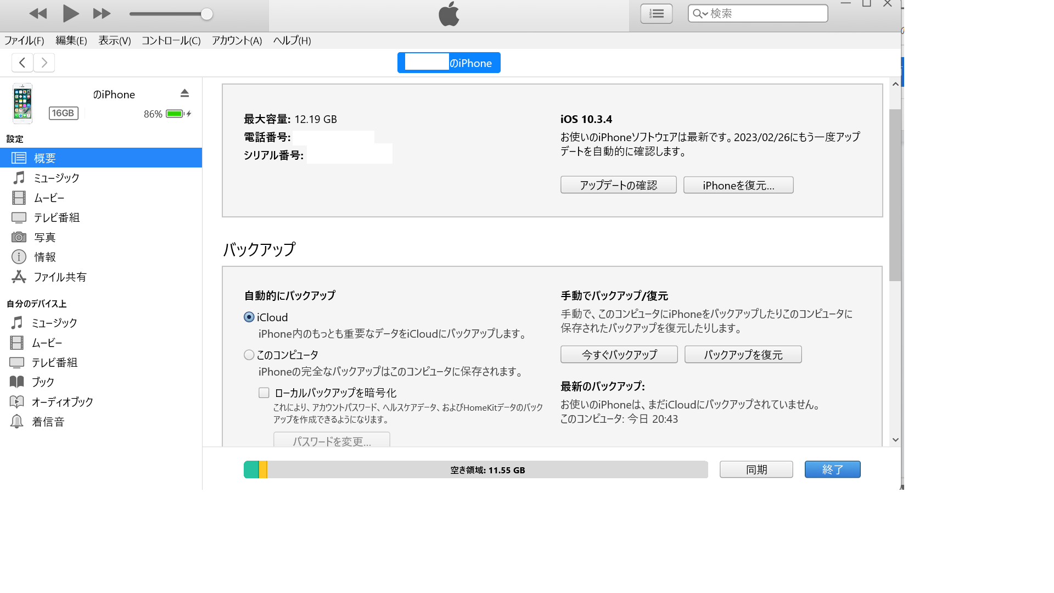Click the アップデートの確認 button
The image size is (1054, 593).
pos(618,185)
